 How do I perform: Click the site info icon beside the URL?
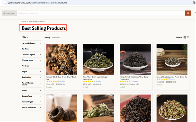coord(4,3)
